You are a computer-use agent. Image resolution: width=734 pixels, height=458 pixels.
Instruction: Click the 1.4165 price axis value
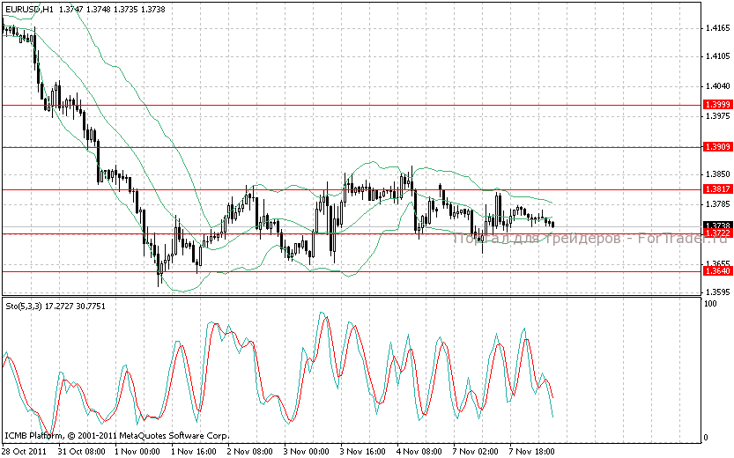717,28
